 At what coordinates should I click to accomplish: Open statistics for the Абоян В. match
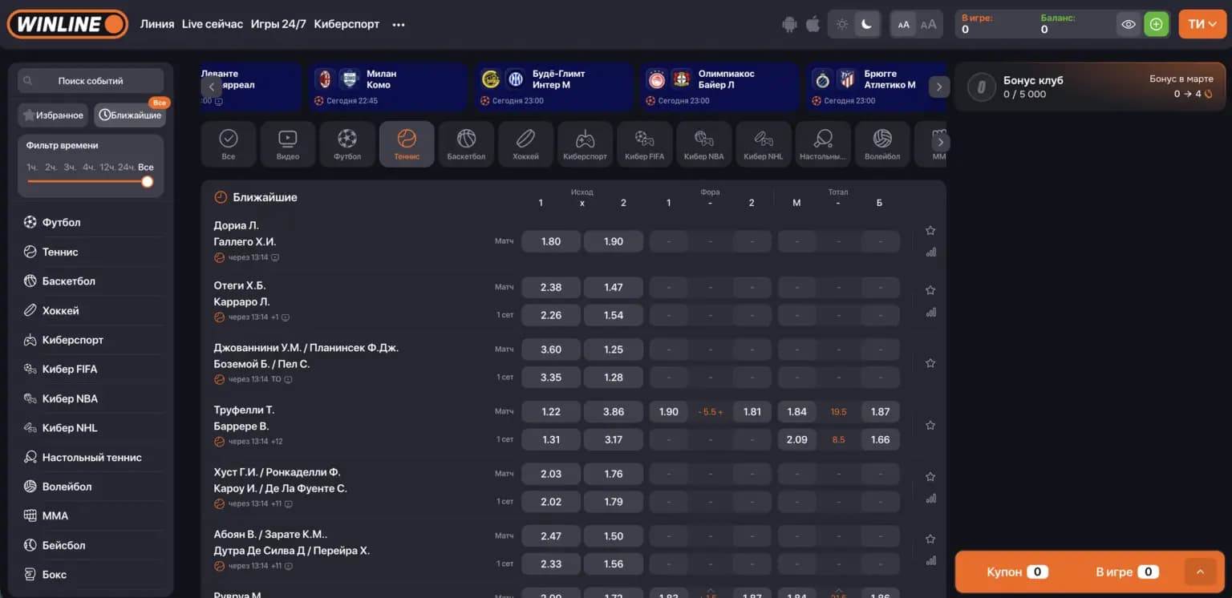tap(930, 560)
